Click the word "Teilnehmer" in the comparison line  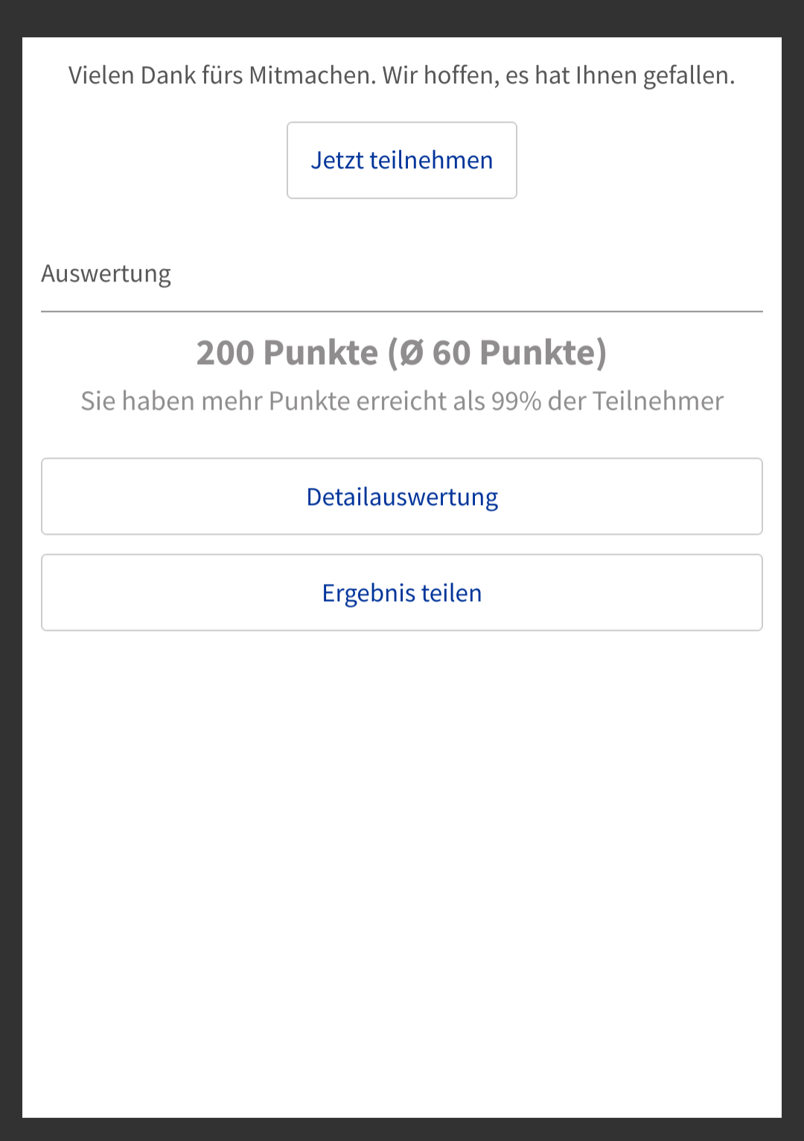[x=657, y=401]
